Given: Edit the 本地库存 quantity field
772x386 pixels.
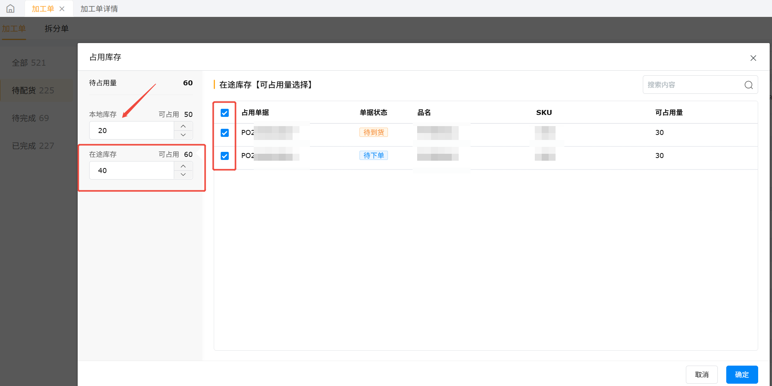Looking at the screenshot, I should [131, 130].
